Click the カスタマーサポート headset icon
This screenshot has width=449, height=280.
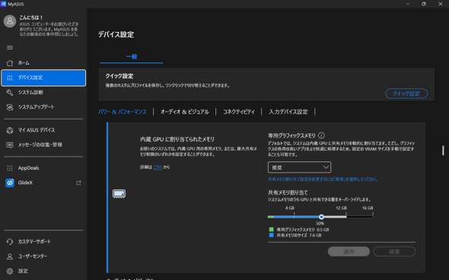tap(10, 242)
